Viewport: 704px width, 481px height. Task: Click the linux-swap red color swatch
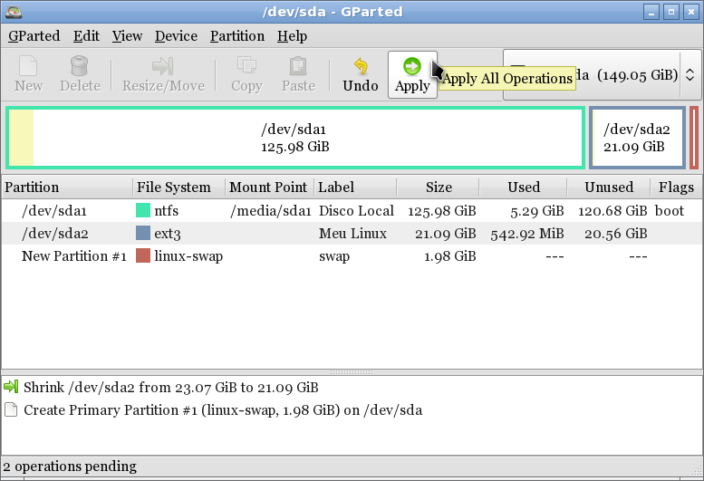142,256
